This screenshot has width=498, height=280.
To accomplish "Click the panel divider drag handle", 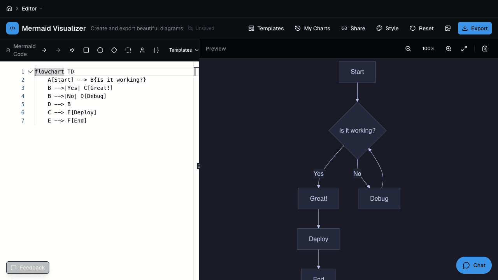I will pyautogui.click(x=199, y=166).
